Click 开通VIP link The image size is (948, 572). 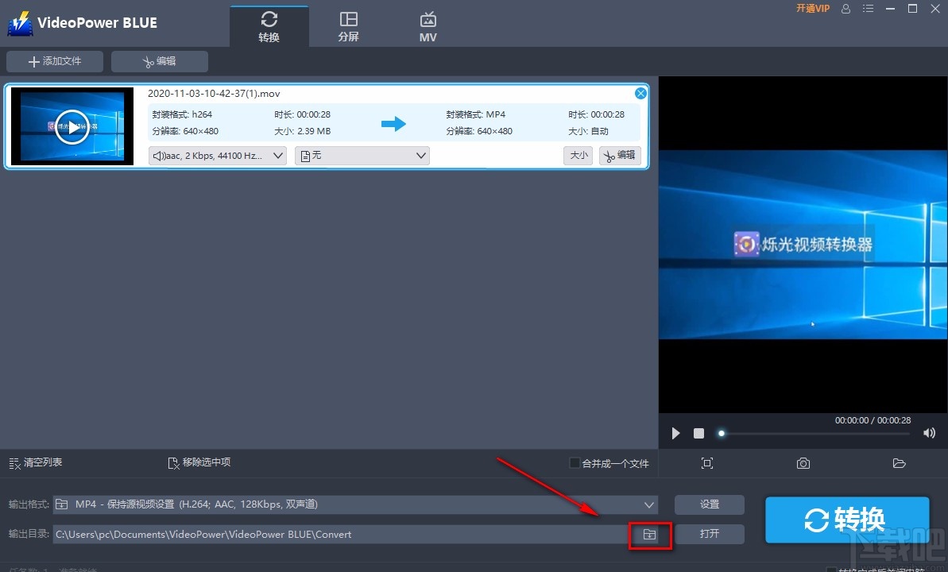[x=813, y=9]
